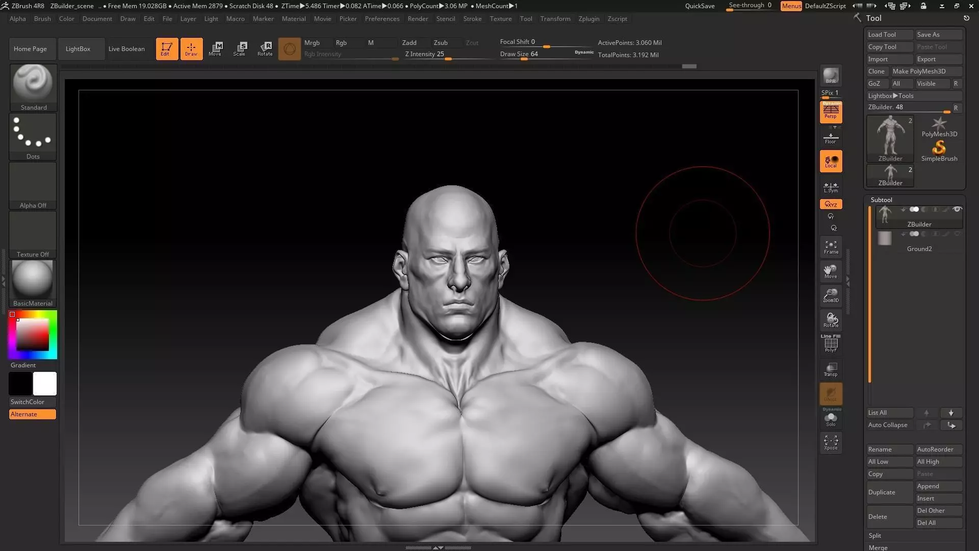Click the Duplicate subtool button
The width and height of the screenshot is (979, 551).
[x=890, y=492]
